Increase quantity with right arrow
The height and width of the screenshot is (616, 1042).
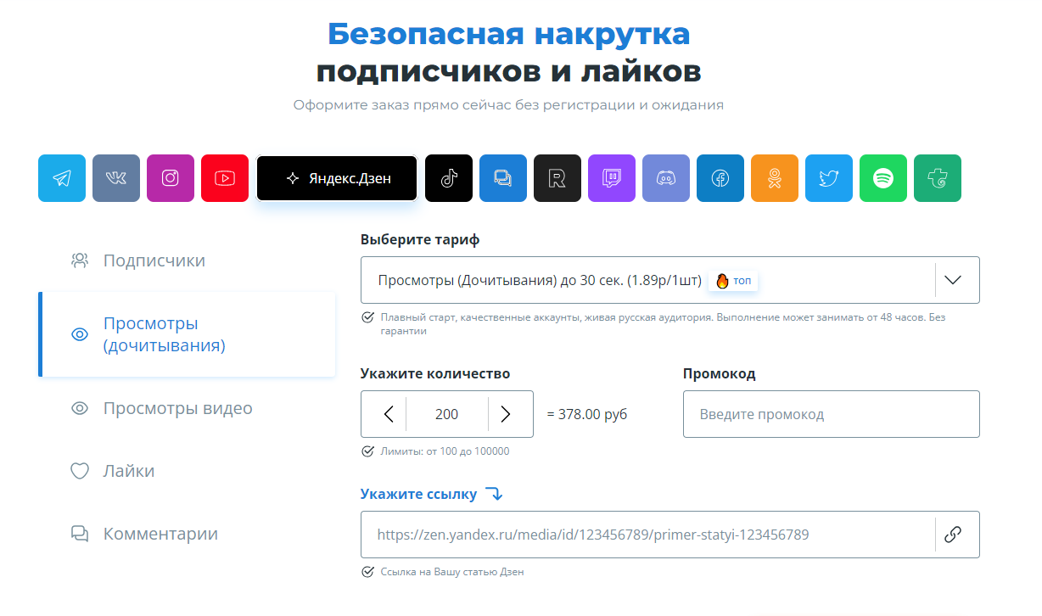pos(506,414)
